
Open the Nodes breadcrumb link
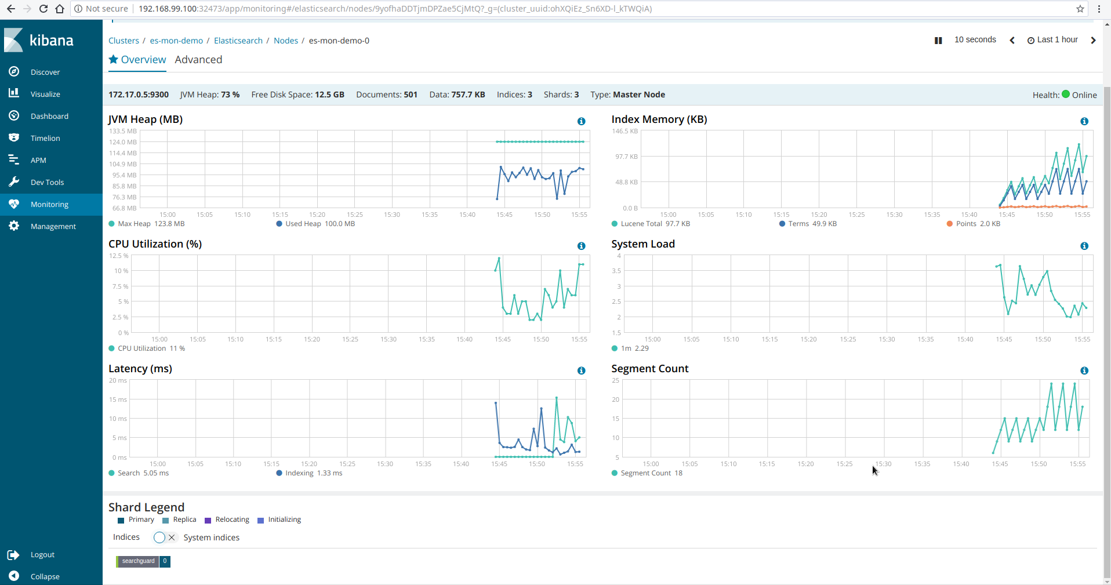pos(285,40)
